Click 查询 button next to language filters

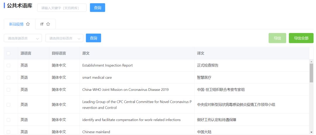(x=93, y=38)
